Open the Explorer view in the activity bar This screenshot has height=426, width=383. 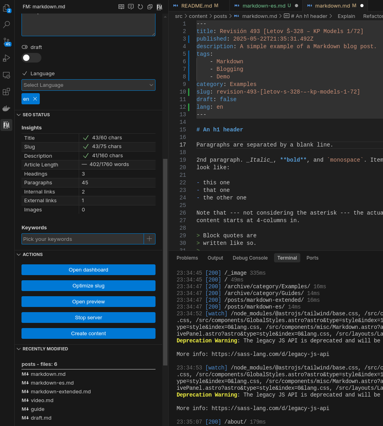(x=6, y=8)
